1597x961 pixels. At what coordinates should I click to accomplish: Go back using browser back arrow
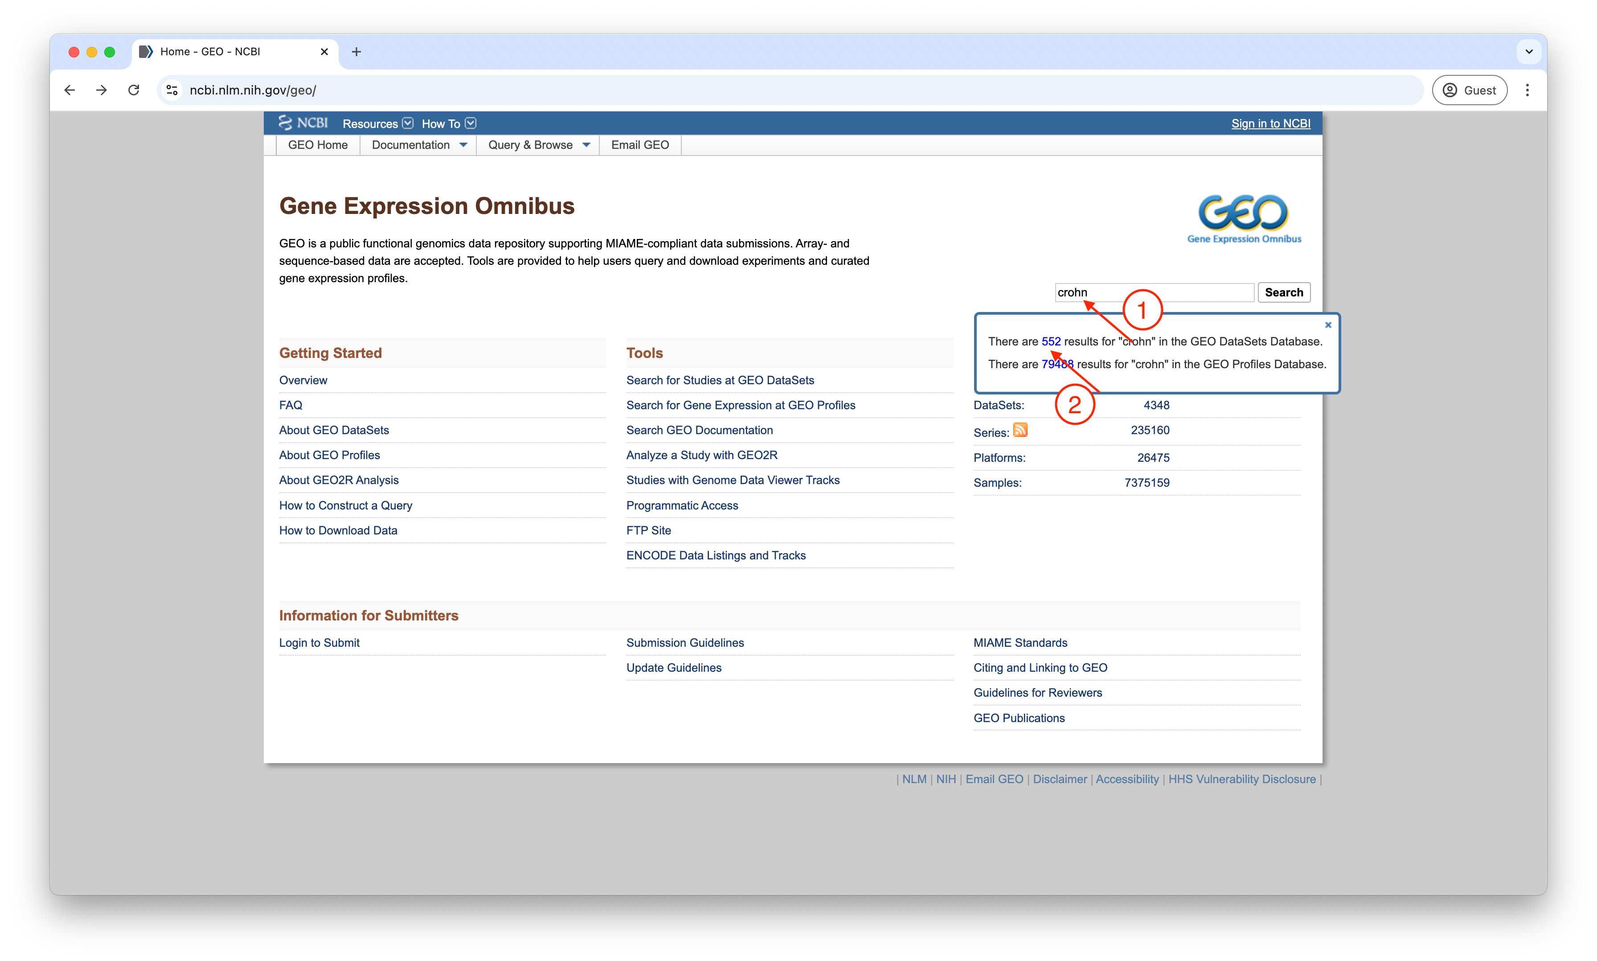[70, 90]
